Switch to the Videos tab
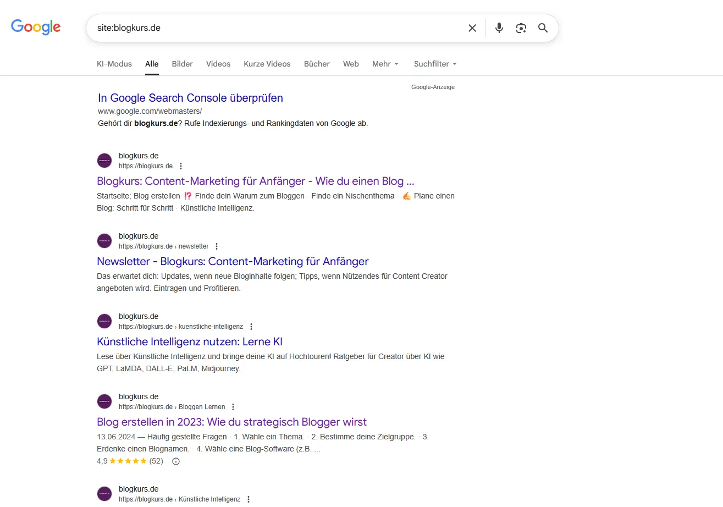The height and width of the screenshot is (507, 723). pos(218,64)
